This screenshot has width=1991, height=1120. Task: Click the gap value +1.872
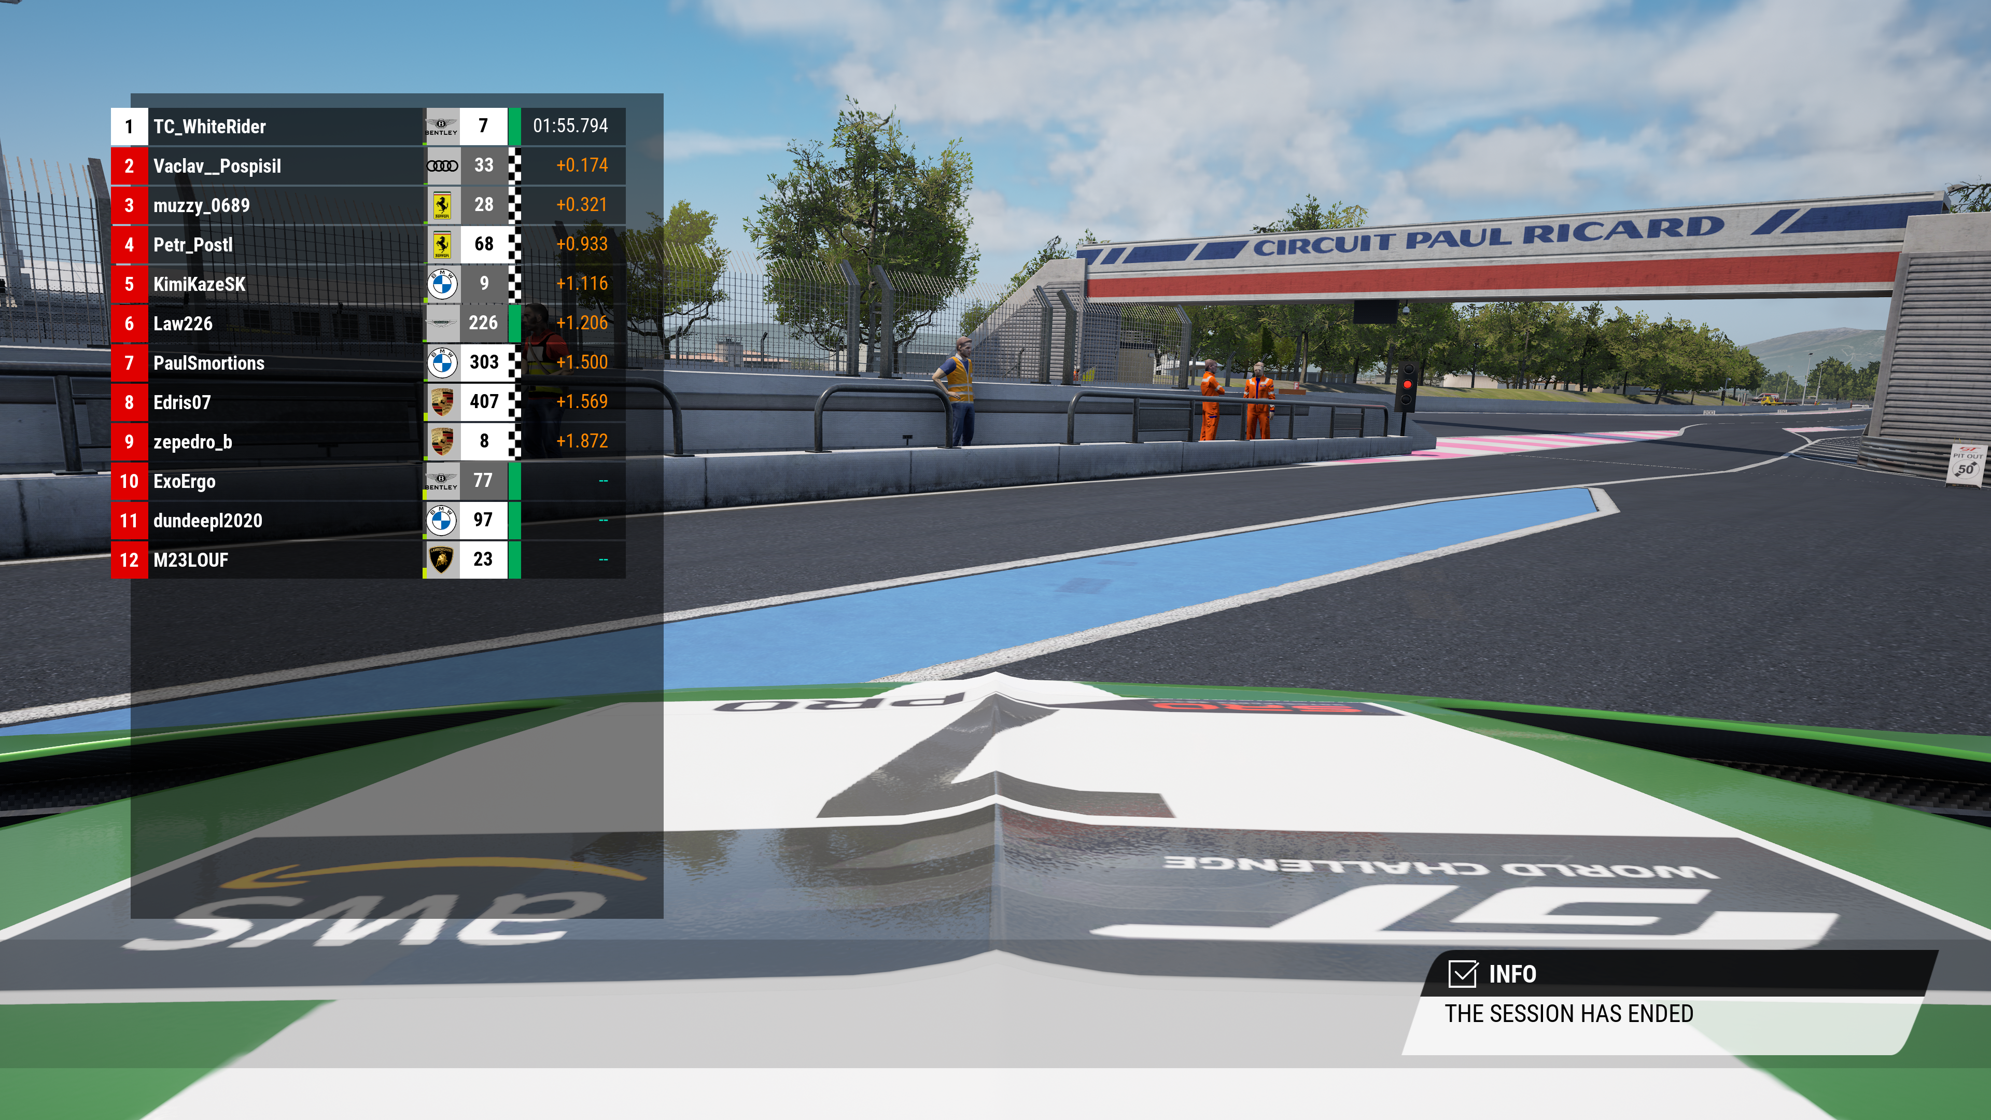tap(582, 441)
